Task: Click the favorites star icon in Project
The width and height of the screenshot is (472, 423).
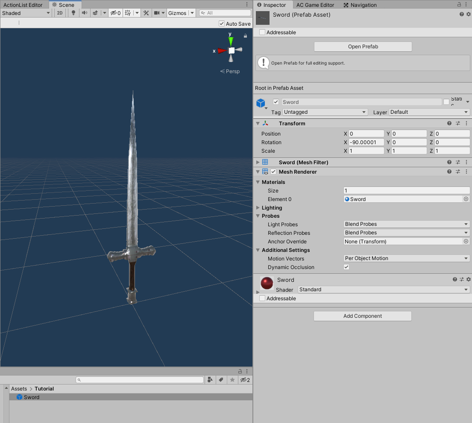Action: click(232, 380)
